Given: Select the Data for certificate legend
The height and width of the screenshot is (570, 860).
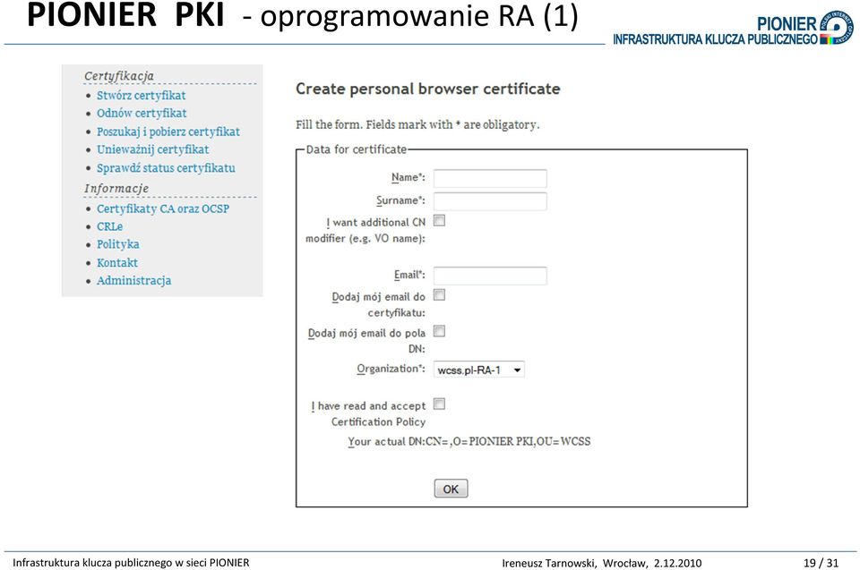Looking at the screenshot, I should (x=357, y=149).
